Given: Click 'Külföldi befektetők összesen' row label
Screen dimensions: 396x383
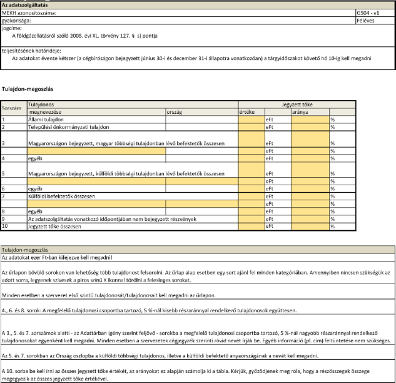Looking at the screenshot, I should click(62, 197).
